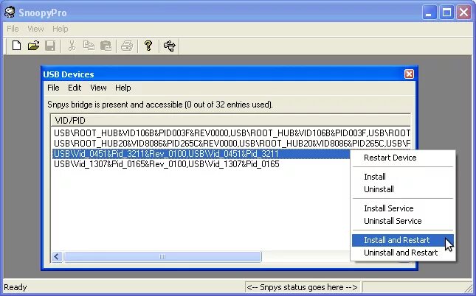This screenshot has width=476, height=296.
Task: Choose Uninstall Service from context menu
Action: point(403,221)
